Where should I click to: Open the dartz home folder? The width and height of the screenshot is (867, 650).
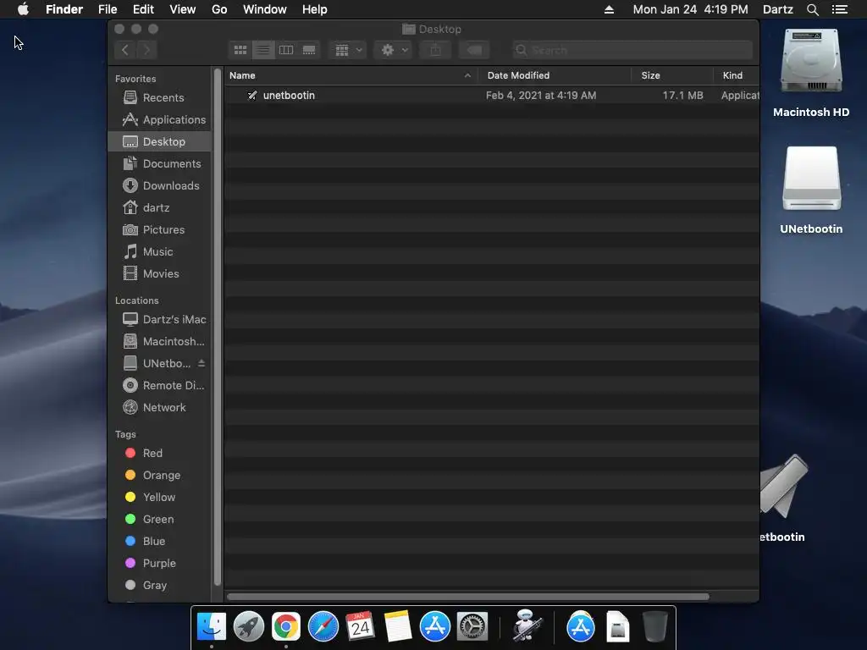coord(159,208)
